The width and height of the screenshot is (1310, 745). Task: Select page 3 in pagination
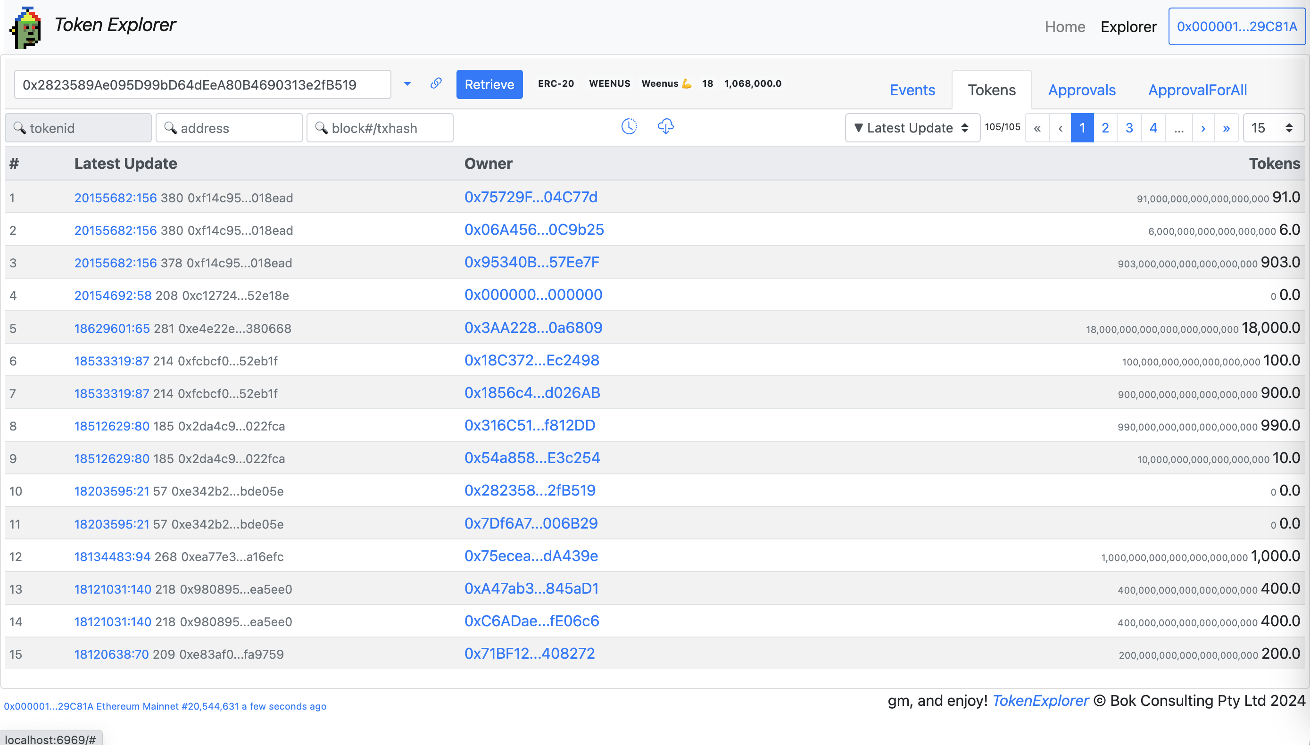(x=1129, y=128)
